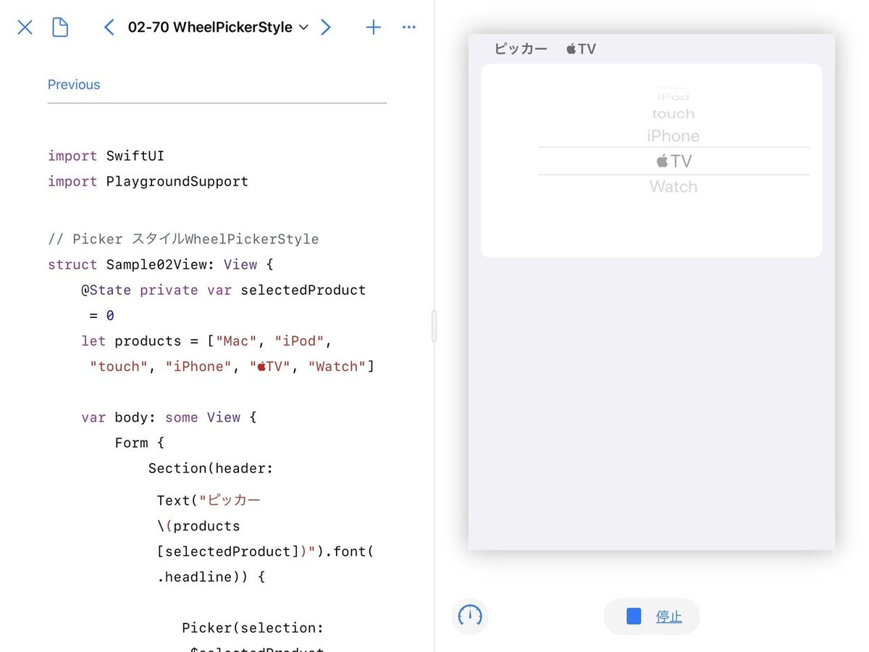This screenshot has width=869, height=652.
Task: Click the ピッカー section header in preview
Action: tap(545, 49)
